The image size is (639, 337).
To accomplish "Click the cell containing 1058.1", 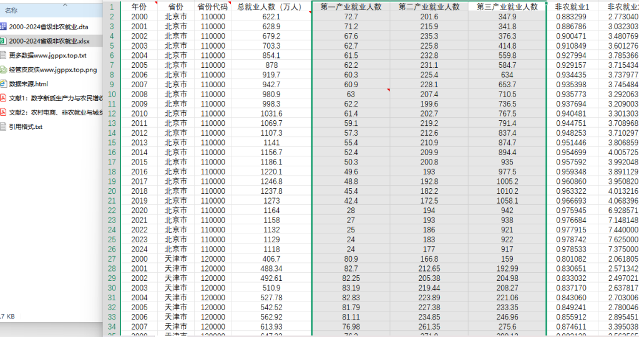I will (x=507, y=201).
